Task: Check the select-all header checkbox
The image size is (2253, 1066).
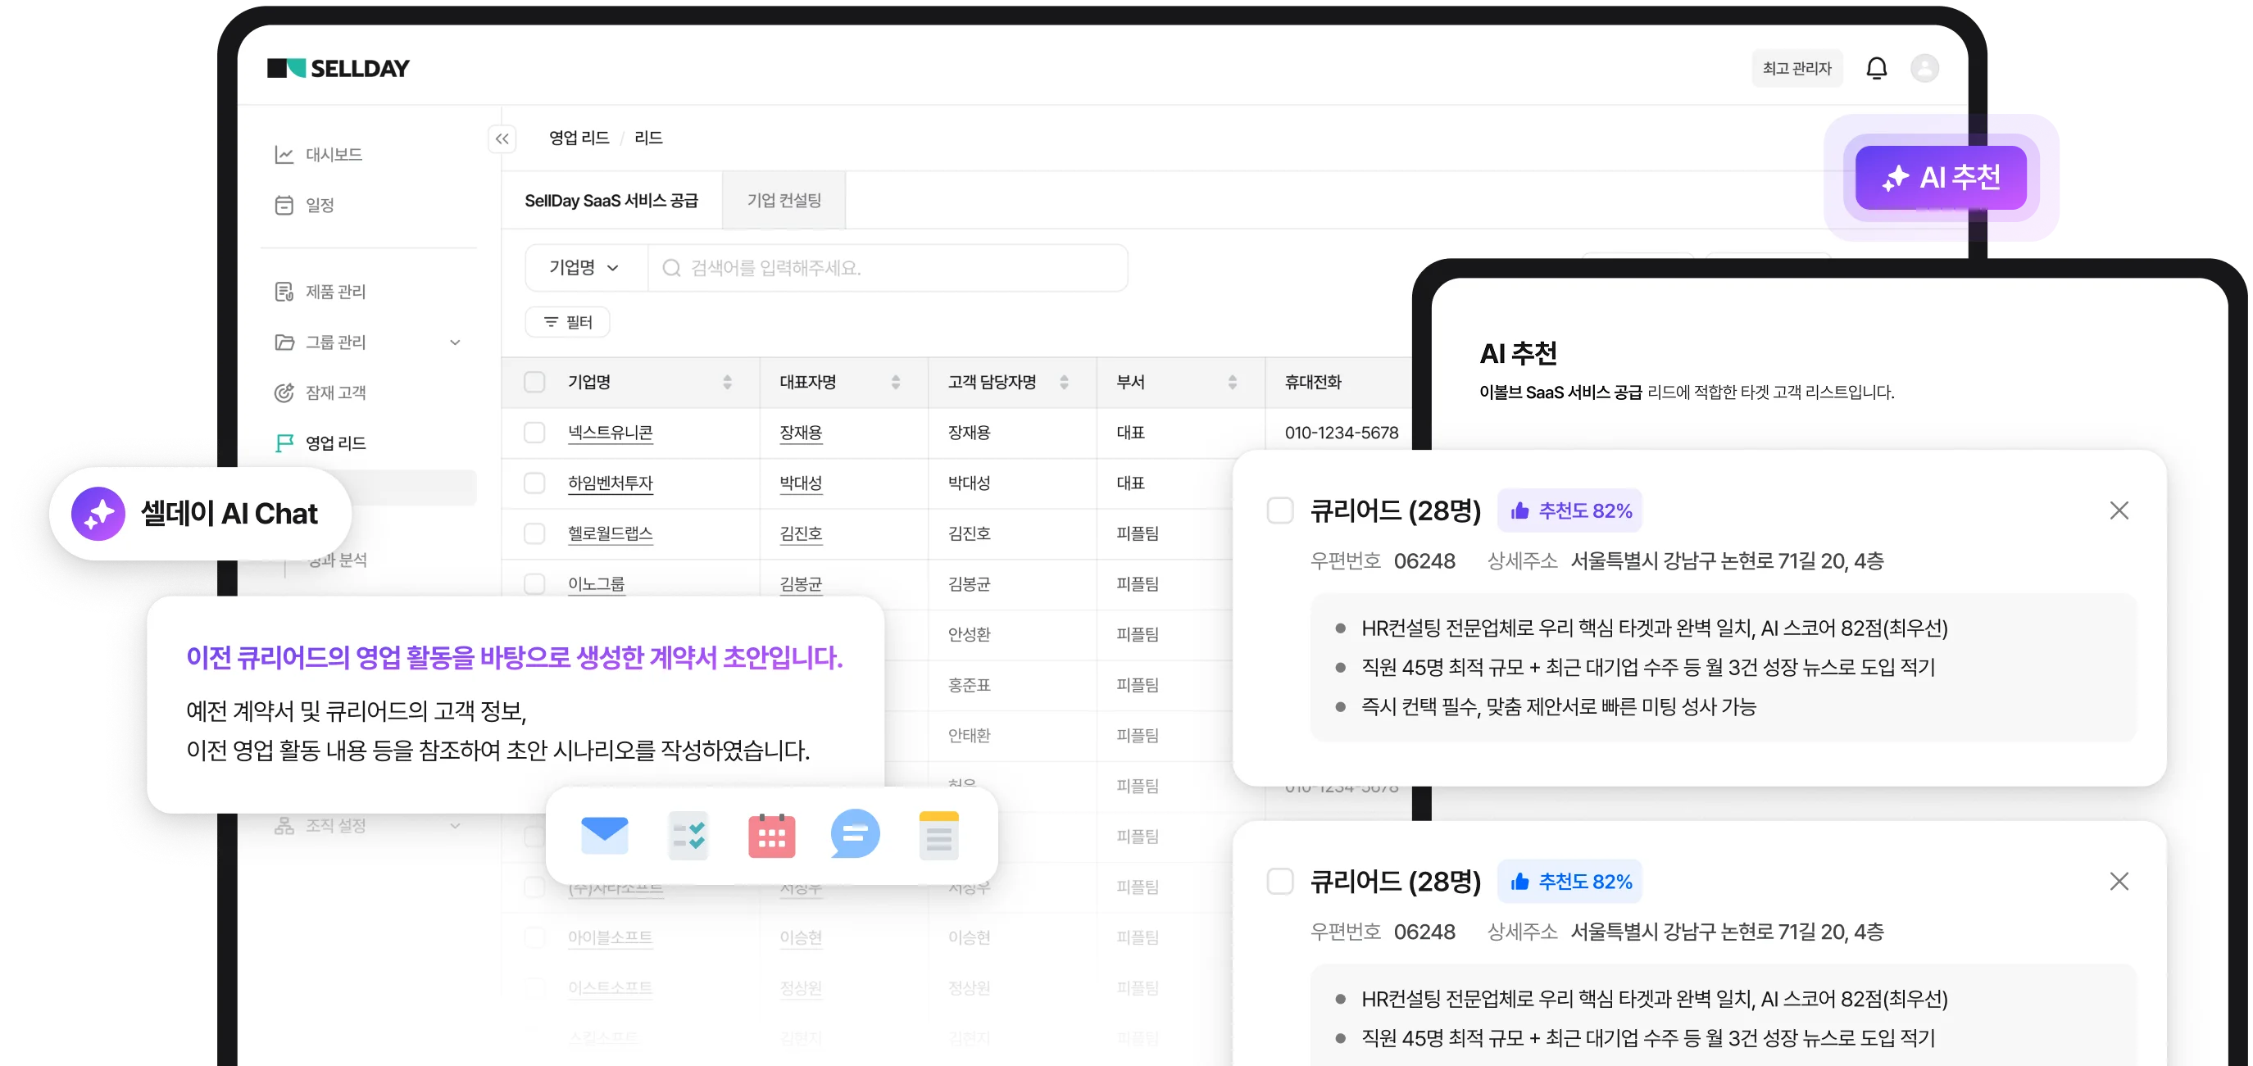Action: tap(534, 382)
